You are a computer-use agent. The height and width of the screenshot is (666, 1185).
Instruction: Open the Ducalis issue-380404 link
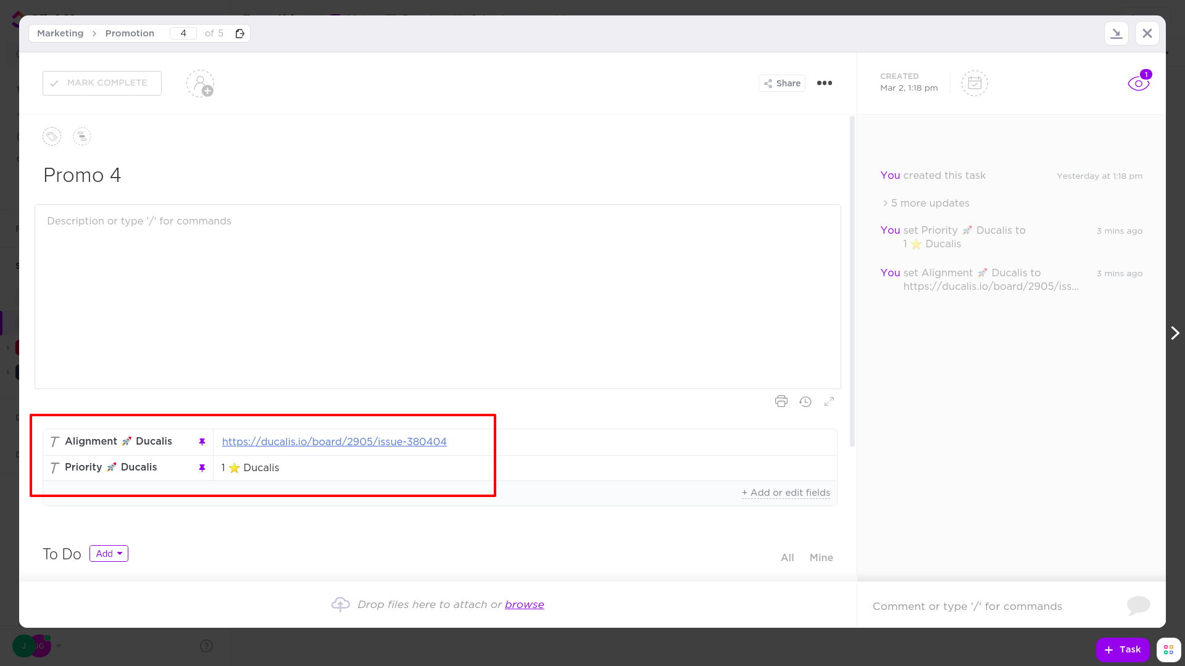(335, 442)
